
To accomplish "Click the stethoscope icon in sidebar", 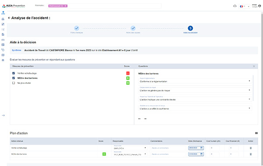I will coord(3,50).
